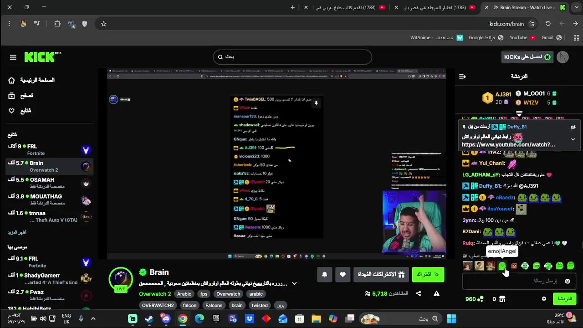The width and height of the screenshot is (583, 328).
Task: Select the OSAMAH channel in sidebar
Action: pyautogui.click(x=49, y=183)
